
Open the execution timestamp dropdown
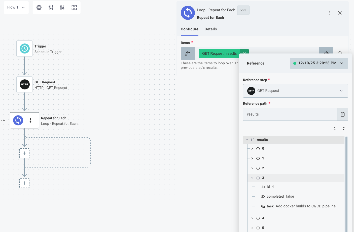click(x=319, y=63)
